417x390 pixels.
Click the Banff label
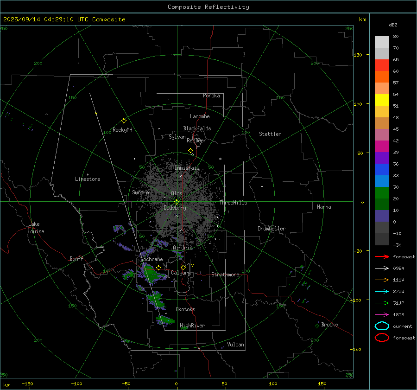[76, 259]
